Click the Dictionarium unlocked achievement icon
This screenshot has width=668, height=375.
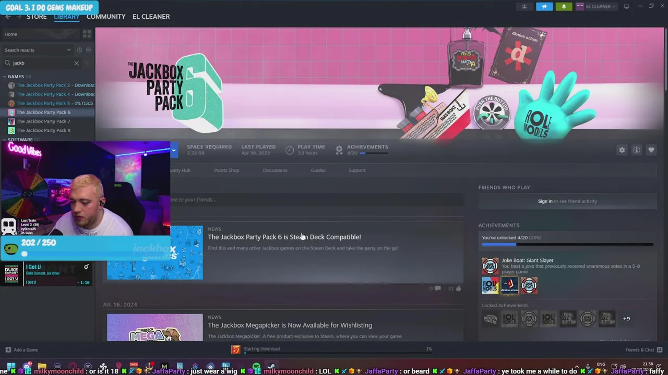click(x=509, y=285)
